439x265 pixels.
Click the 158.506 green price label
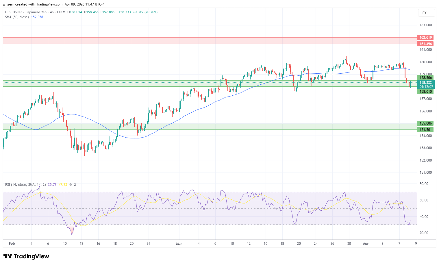coord(426,78)
